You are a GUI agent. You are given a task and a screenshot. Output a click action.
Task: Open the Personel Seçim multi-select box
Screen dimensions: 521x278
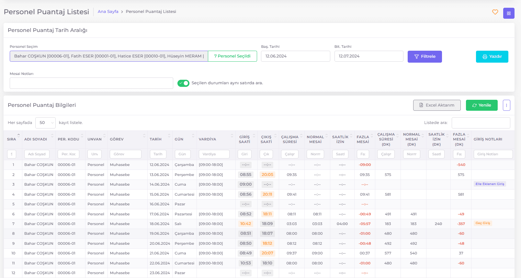click(109, 56)
